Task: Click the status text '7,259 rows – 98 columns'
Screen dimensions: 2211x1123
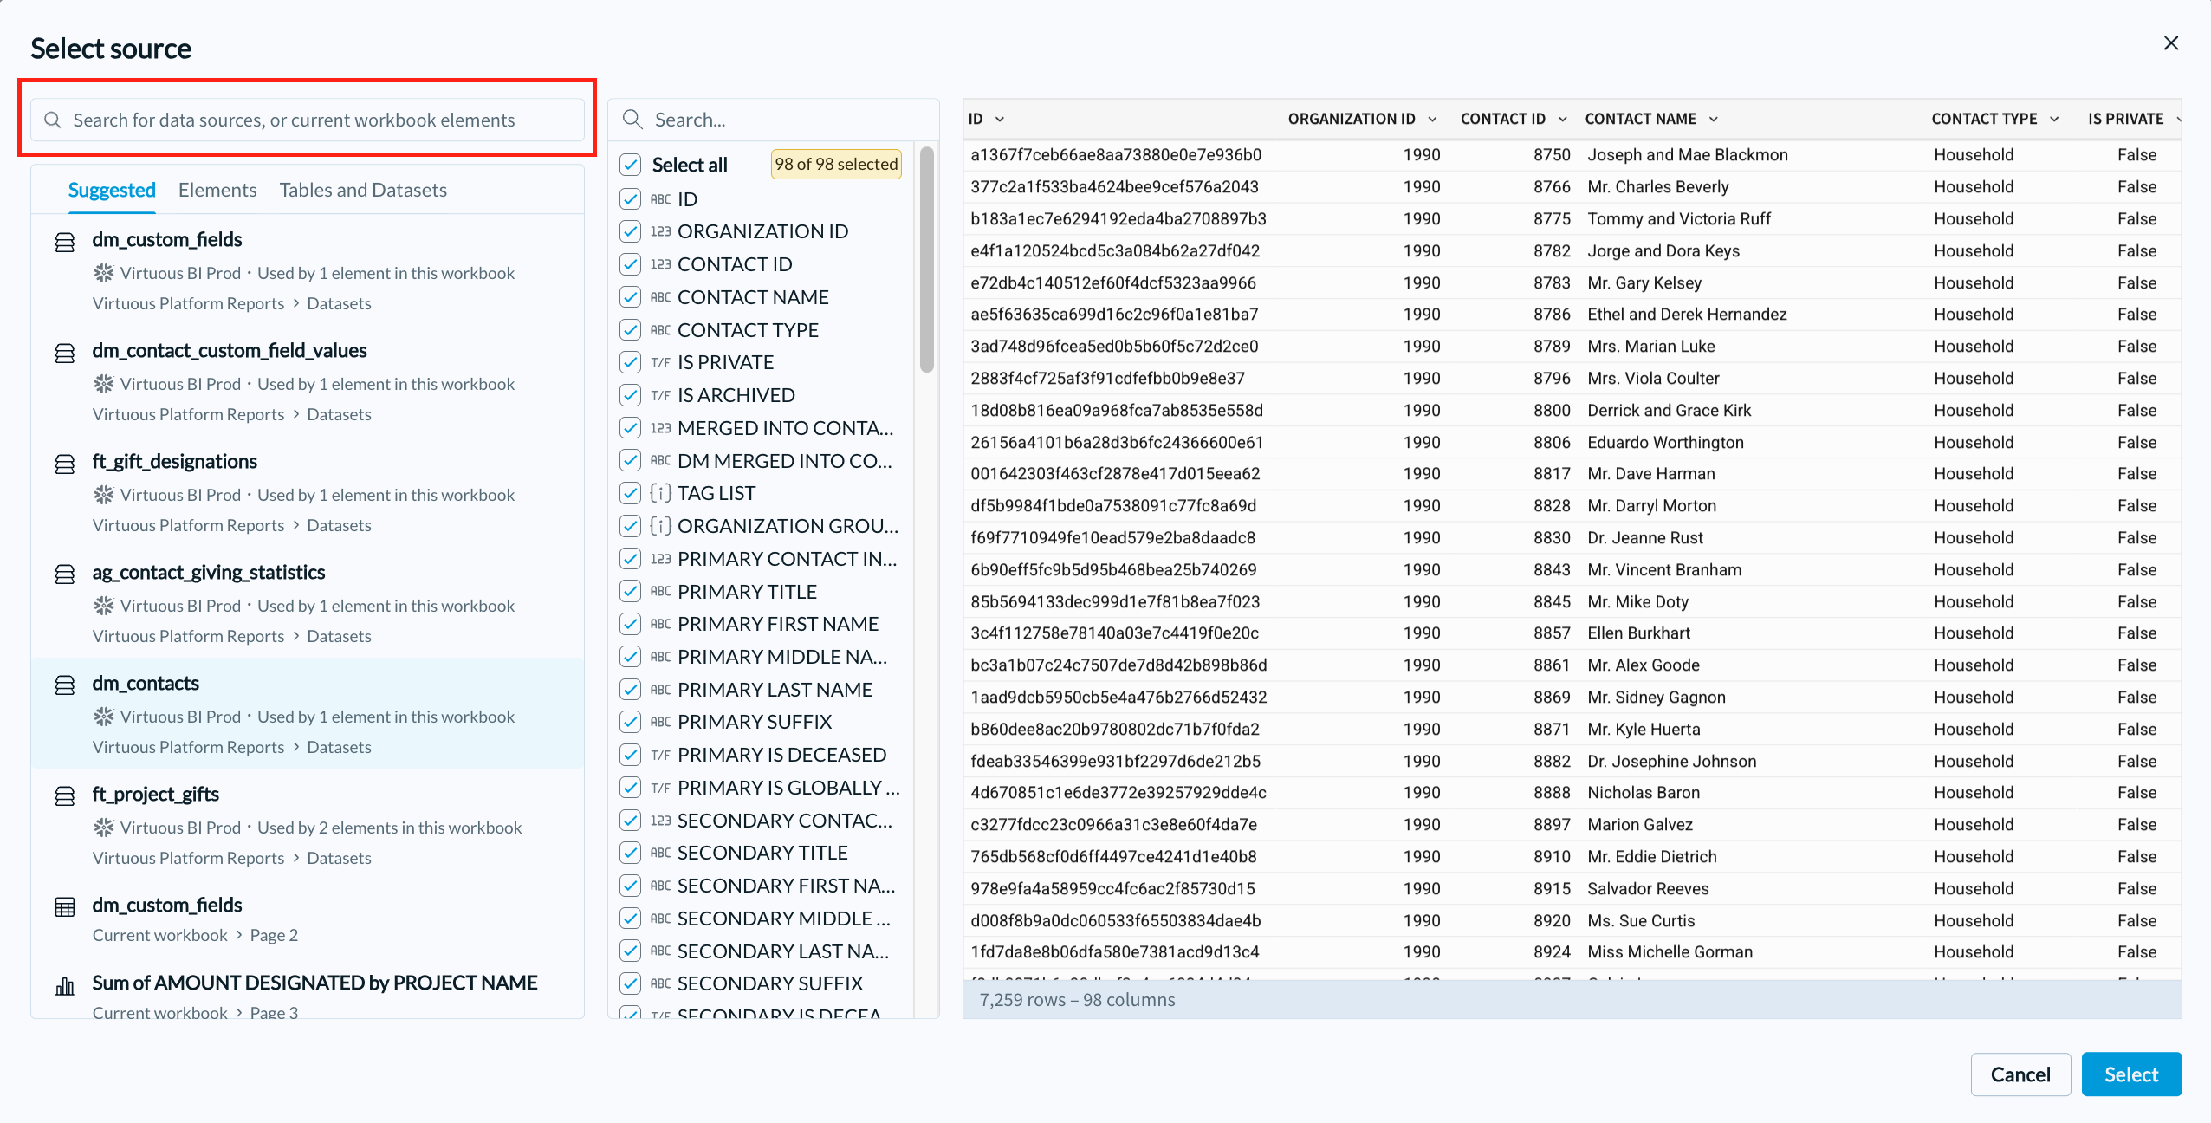Action: [1077, 999]
